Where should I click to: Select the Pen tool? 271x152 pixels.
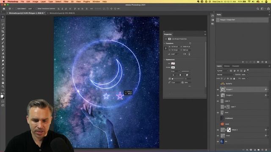coord(3,68)
